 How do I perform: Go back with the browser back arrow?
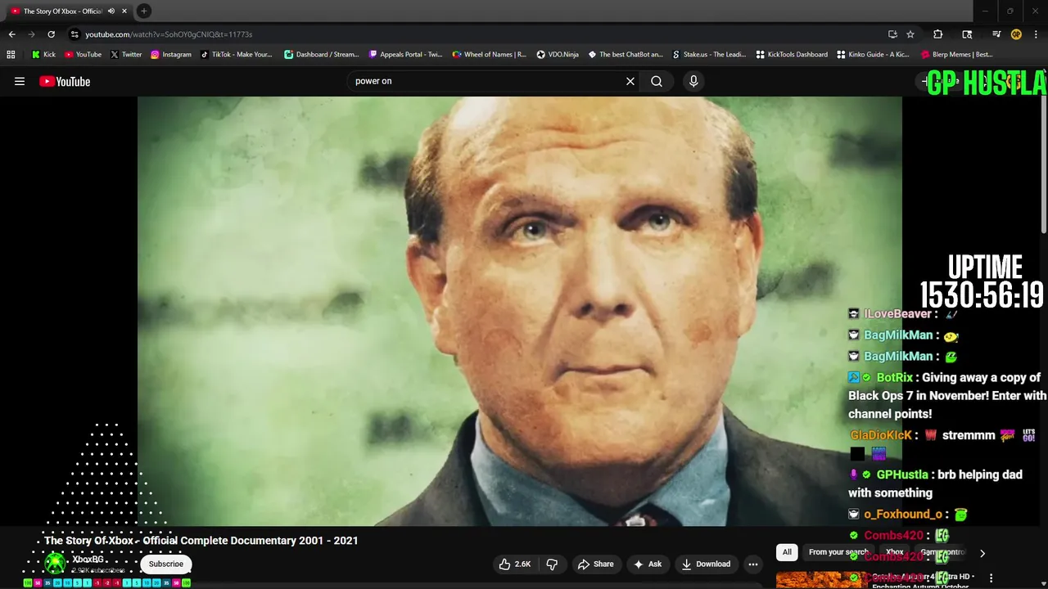tap(11, 34)
